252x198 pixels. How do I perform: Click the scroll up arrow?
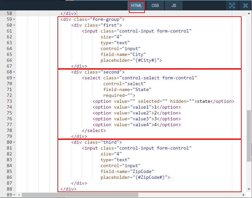[249, 13]
